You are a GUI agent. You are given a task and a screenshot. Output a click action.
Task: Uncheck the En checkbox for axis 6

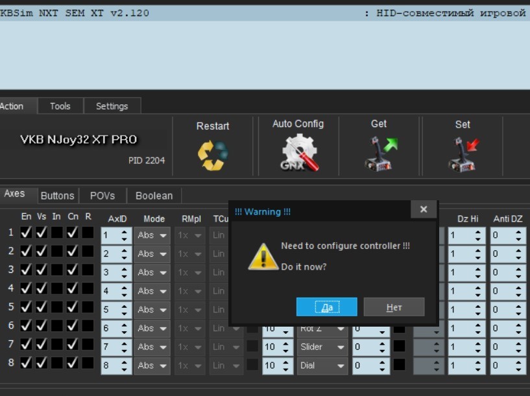click(26, 325)
